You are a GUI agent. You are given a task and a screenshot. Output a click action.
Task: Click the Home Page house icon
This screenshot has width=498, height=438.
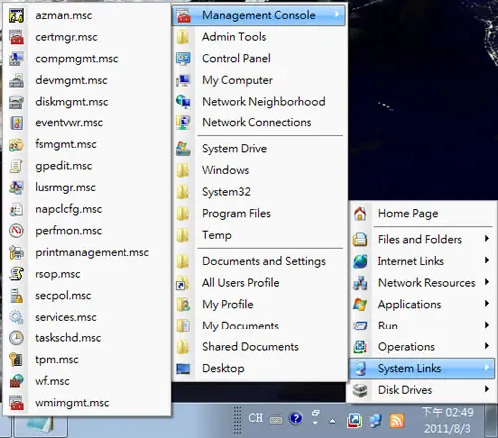tap(360, 213)
